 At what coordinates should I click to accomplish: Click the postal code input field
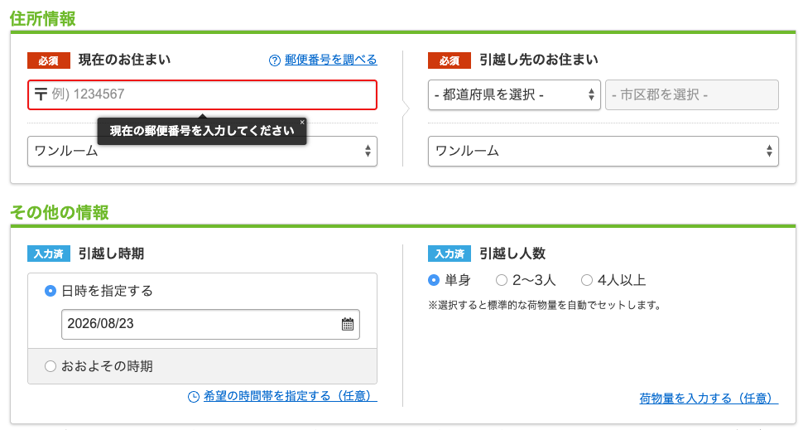click(x=202, y=94)
